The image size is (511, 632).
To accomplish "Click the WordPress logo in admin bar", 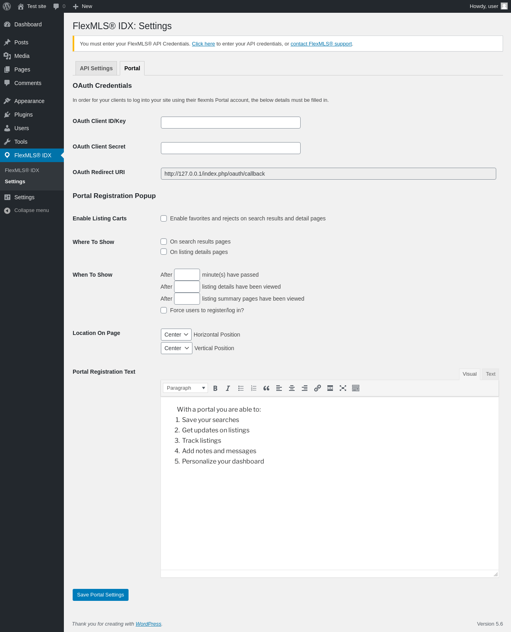I will pos(7,6).
